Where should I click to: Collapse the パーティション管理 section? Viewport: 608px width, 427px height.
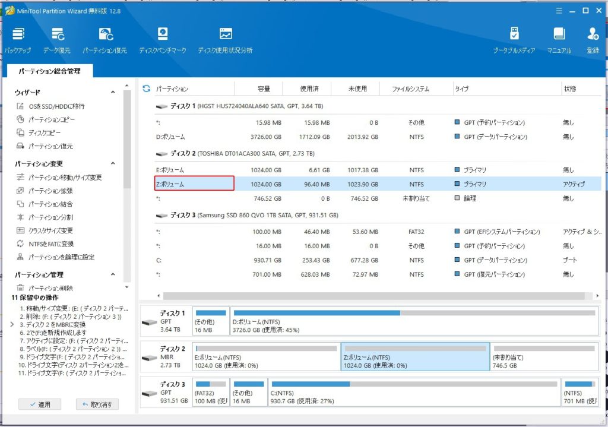pos(113,274)
